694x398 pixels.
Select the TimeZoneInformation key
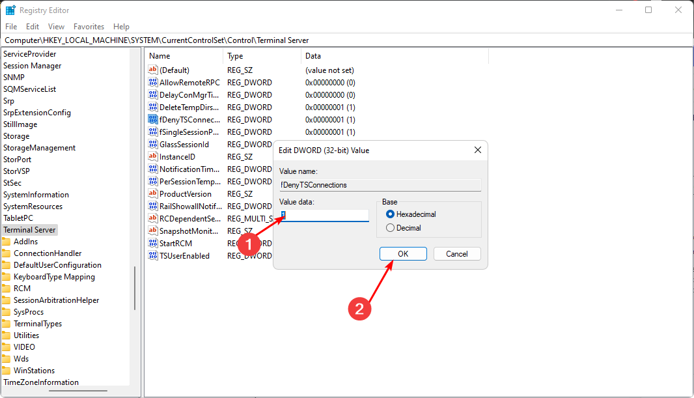(x=41, y=382)
